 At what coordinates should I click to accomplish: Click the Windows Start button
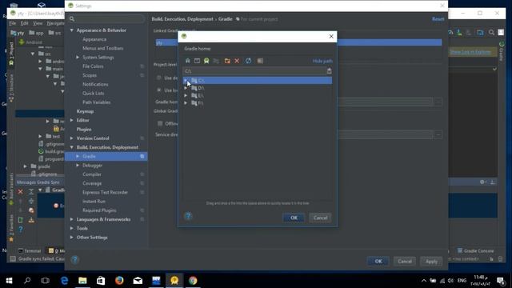9,281
